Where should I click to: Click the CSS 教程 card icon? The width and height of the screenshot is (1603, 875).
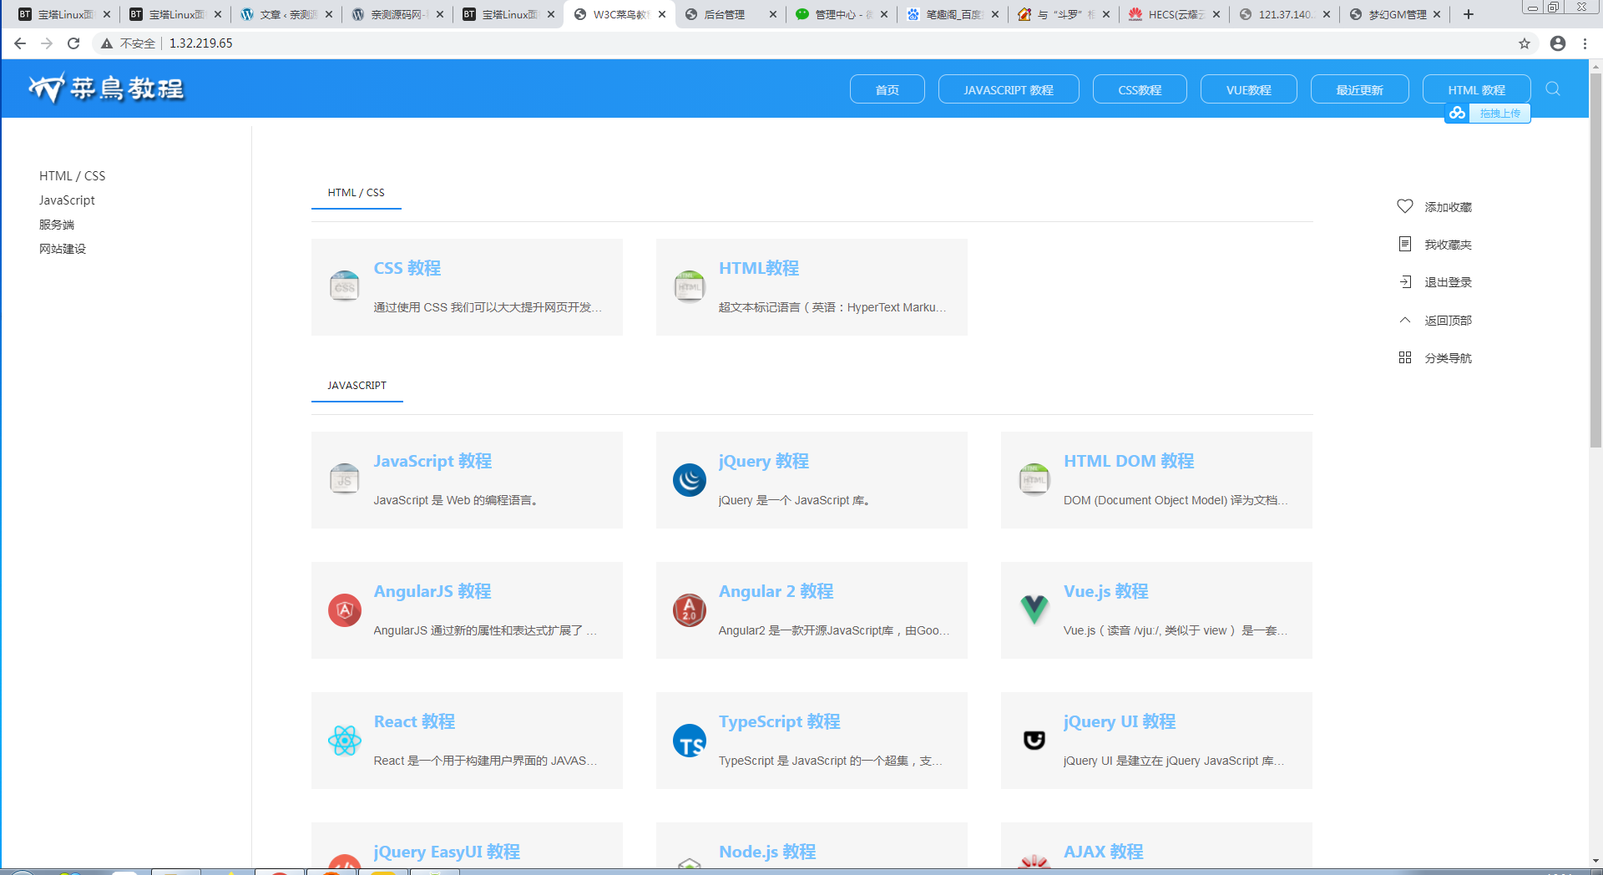(x=345, y=286)
